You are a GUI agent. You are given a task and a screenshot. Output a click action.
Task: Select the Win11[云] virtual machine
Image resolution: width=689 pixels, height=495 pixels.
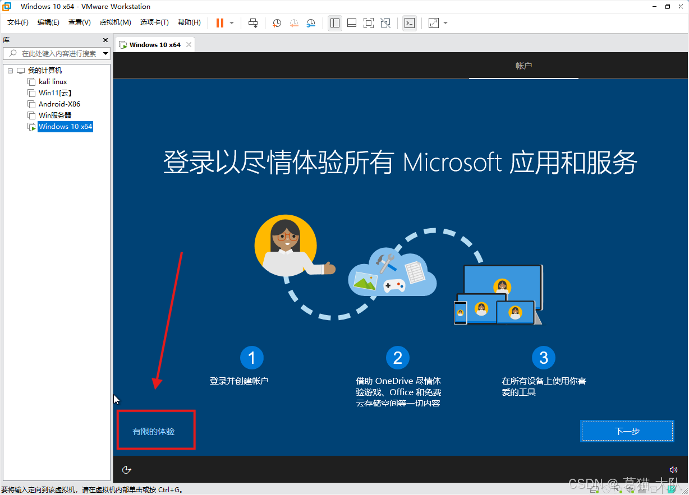tap(55, 93)
